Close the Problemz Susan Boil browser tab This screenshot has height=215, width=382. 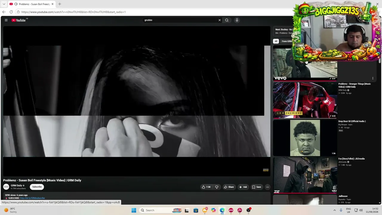(x=53, y=4)
